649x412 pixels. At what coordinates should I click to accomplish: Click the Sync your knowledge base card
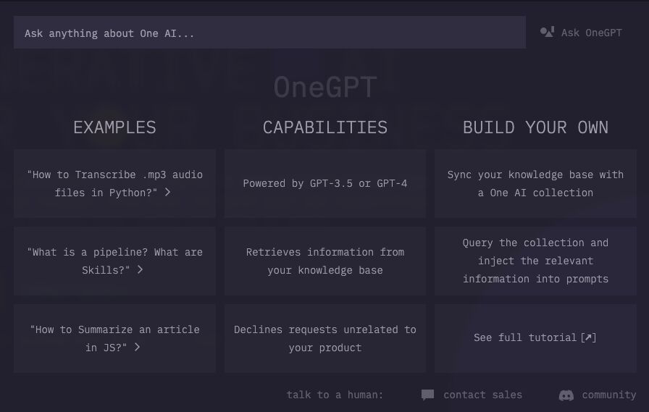(x=535, y=184)
